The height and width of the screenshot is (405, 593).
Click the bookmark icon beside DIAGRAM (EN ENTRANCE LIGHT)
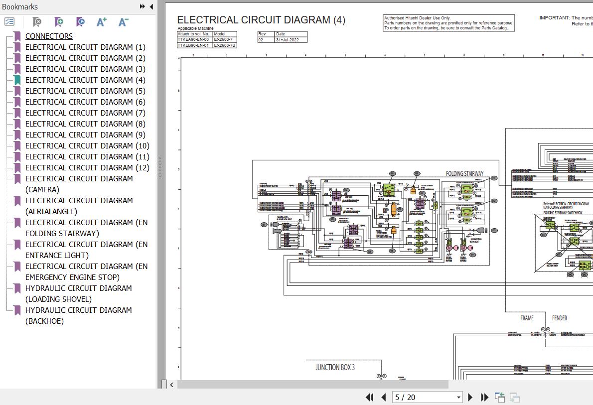tap(17, 245)
